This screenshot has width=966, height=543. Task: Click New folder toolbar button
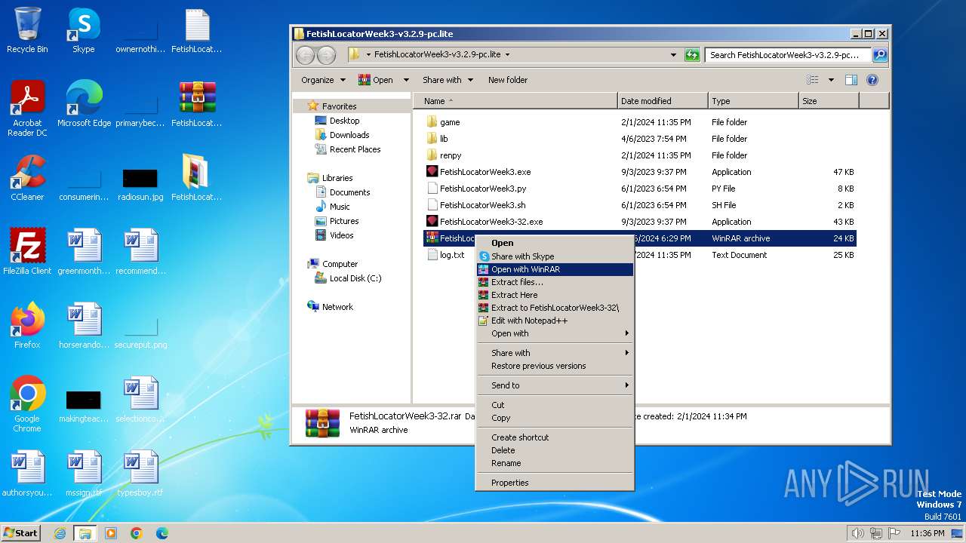tap(507, 80)
